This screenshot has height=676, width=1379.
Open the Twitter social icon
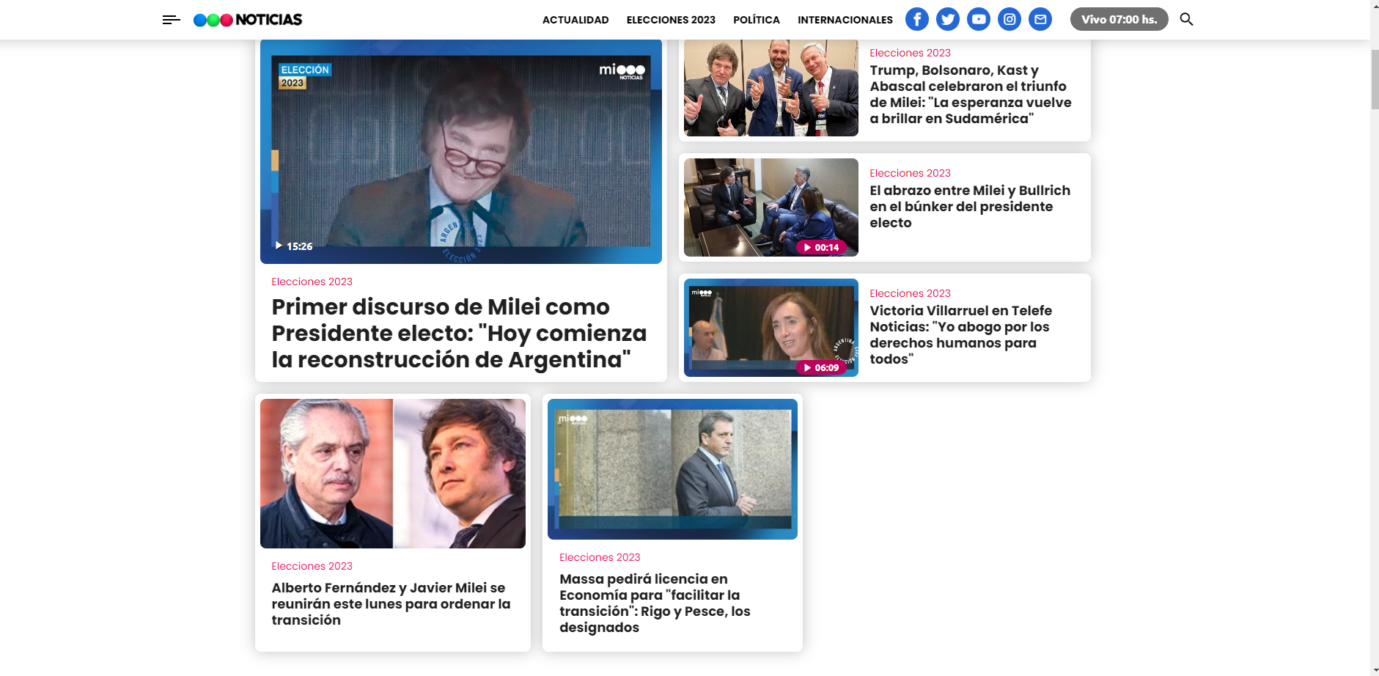[948, 19]
